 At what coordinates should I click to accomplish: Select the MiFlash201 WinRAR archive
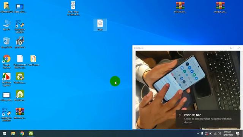tap(180, 7)
